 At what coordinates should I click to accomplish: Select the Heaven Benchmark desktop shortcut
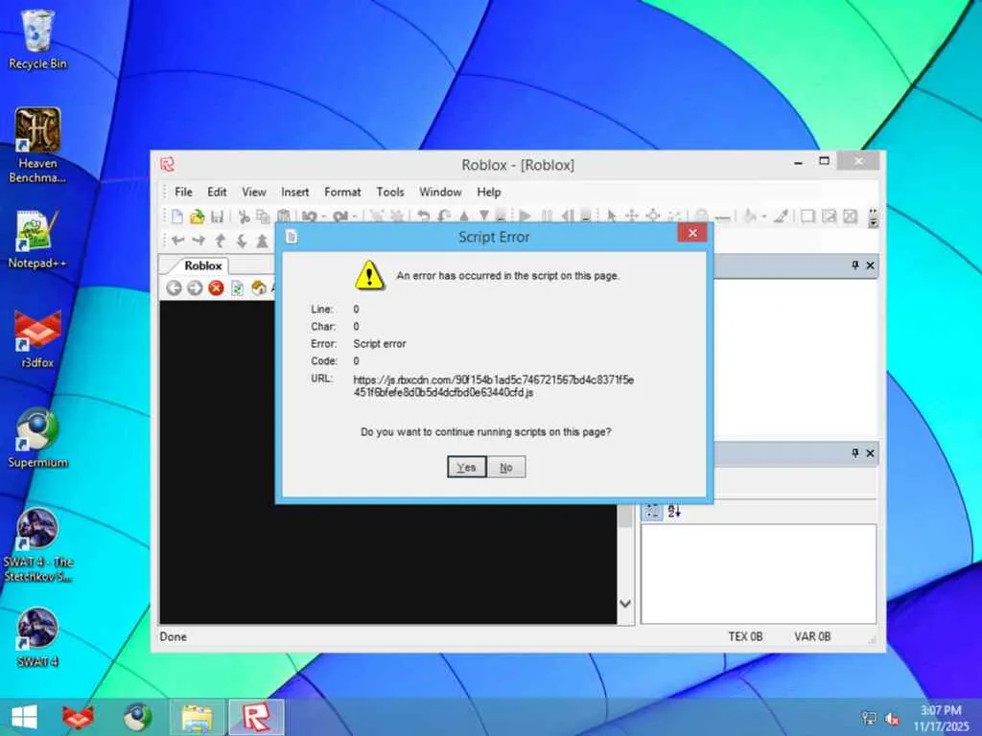tap(37, 146)
